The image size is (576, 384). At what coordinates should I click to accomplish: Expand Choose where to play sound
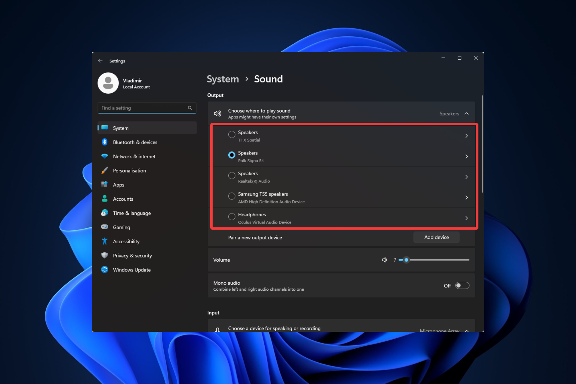coord(467,114)
